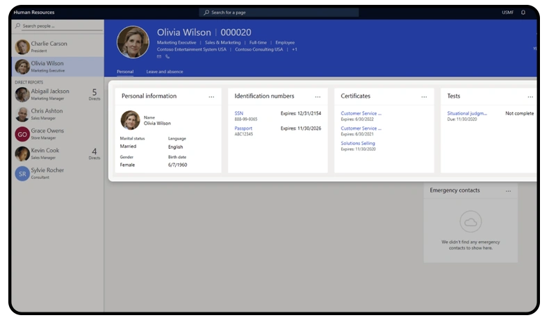Select Charlie Carson in people list

58,47
